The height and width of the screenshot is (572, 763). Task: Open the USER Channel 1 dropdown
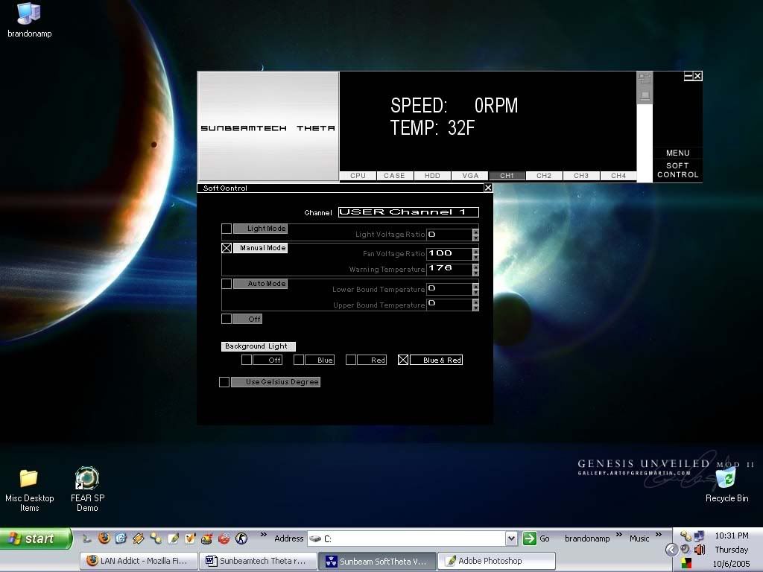pyautogui.click(x=408, y=212)
